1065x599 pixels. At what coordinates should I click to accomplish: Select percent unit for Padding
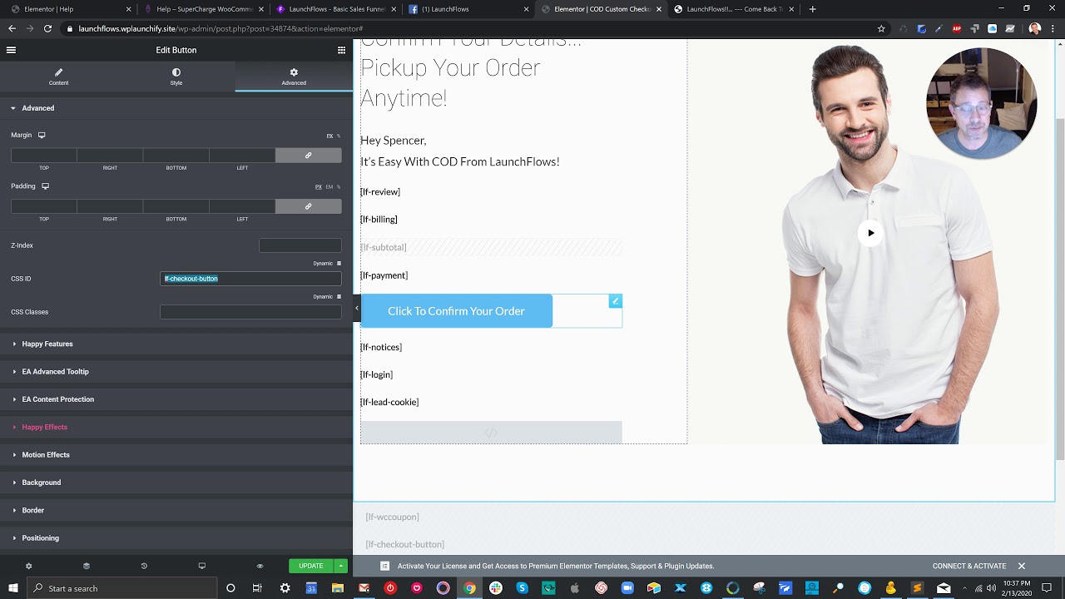click(339, 187)
